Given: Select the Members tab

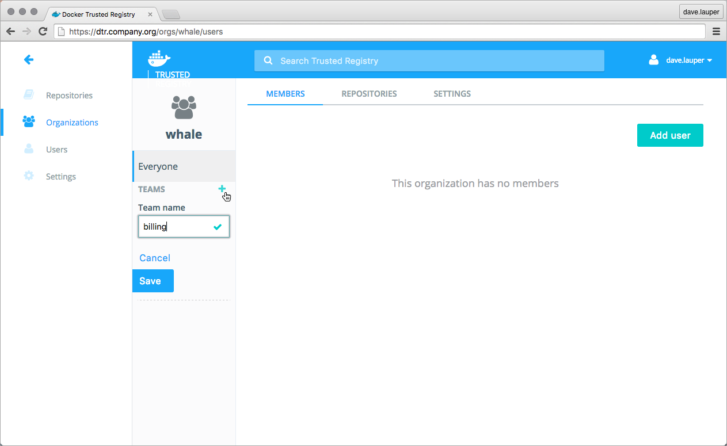Looking at the screenshot, I should (286, 94).
